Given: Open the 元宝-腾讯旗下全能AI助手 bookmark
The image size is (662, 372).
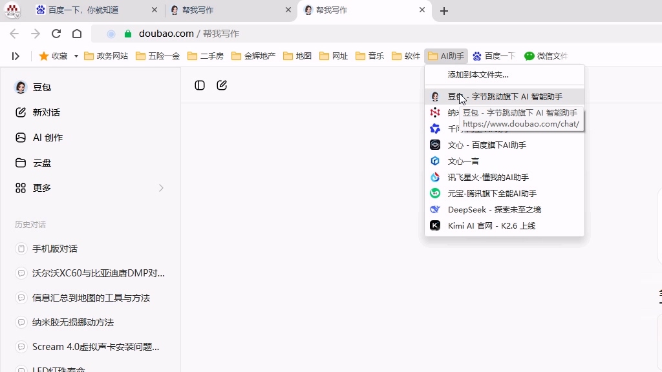Looking at the screenshot, I should coord(504,194).
